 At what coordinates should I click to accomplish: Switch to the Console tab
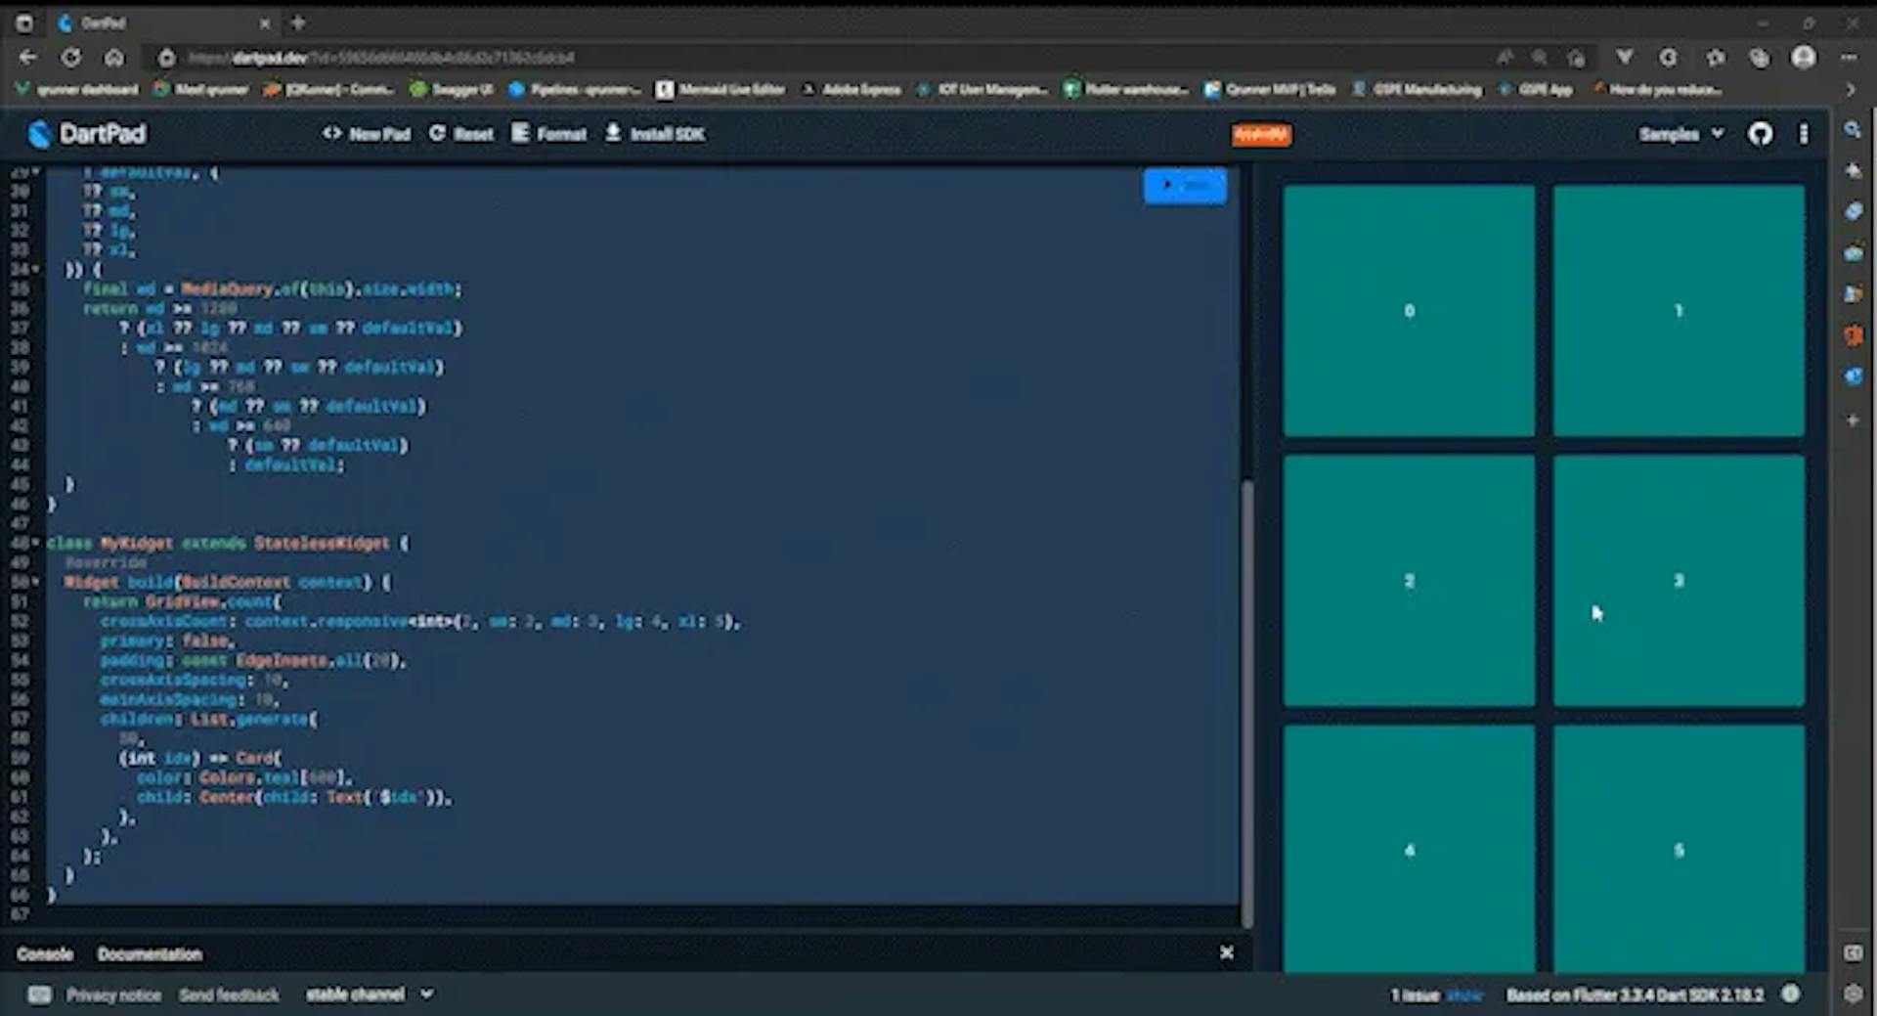(x=45, y=953)
